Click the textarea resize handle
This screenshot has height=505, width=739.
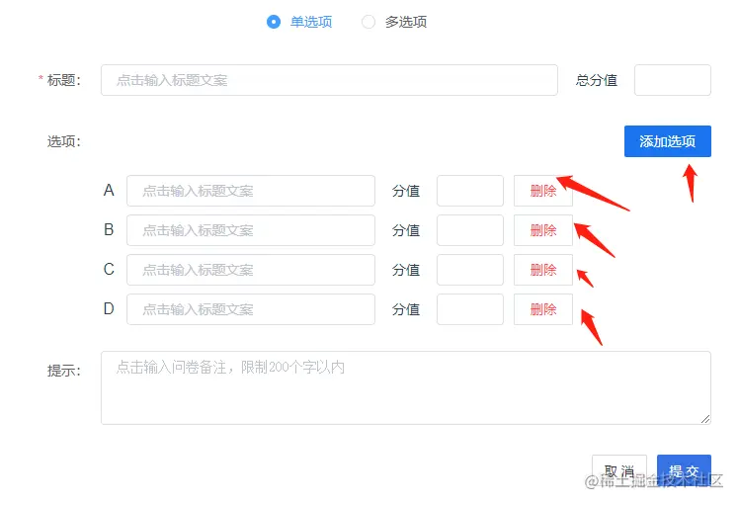pyautogui.click(x=705, y=419)
